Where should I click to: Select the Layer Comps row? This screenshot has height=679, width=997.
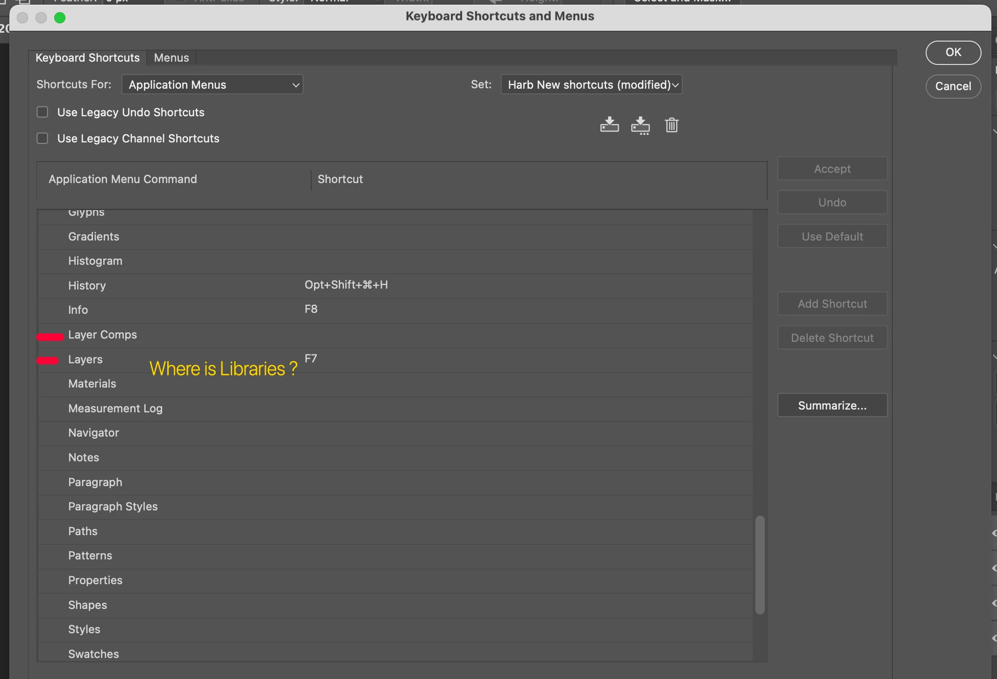pyautogui.click(x=103, y=335)
